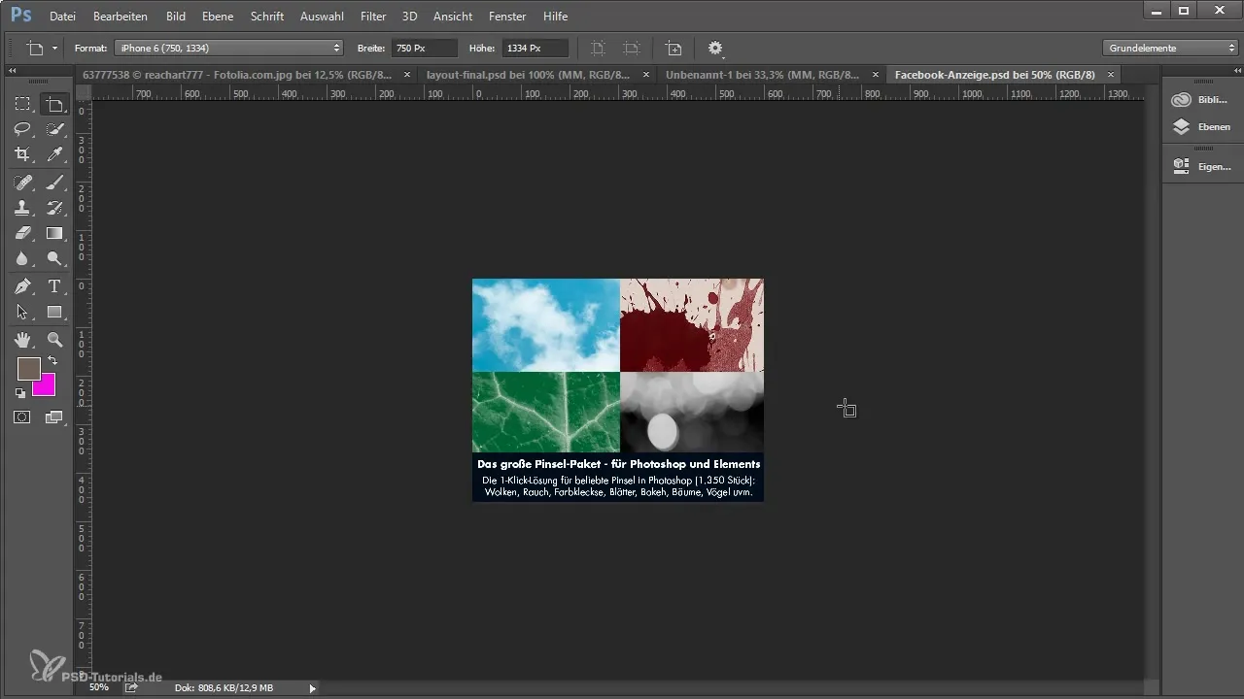Open the Format dropdown showing iPhone 6
Viewport: 1244px width, 699px height.
(228, 48)
